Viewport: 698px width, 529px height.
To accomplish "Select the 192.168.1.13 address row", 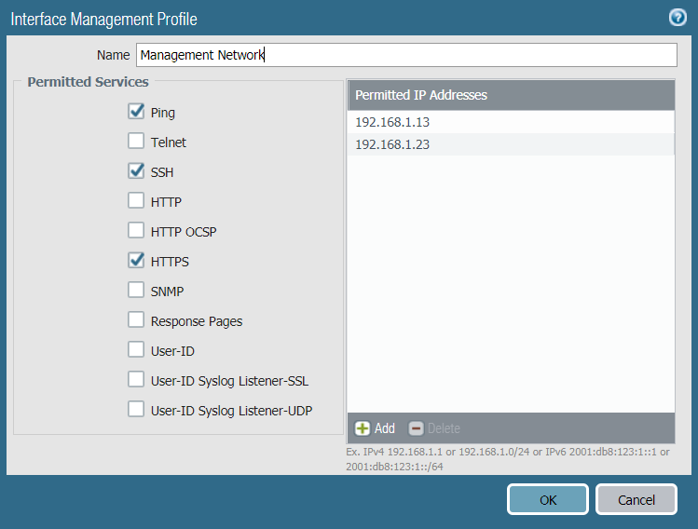I will [511, 122].
